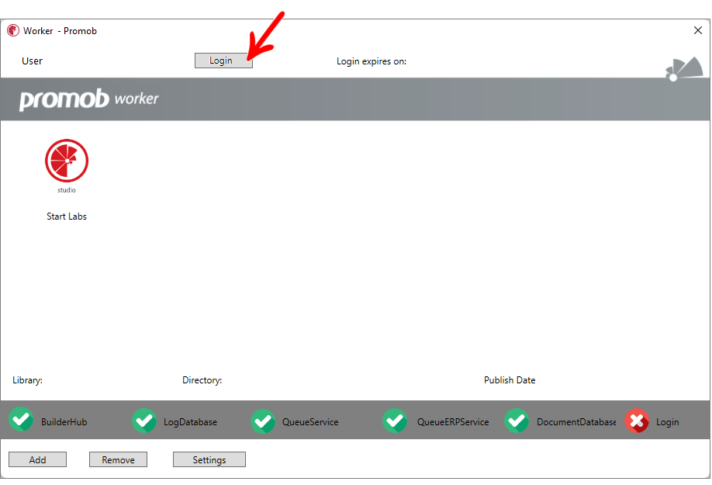712x485 pixels.
Task: Click the 'DocumentDatabase' status text
Action: (x=576, y=422)
